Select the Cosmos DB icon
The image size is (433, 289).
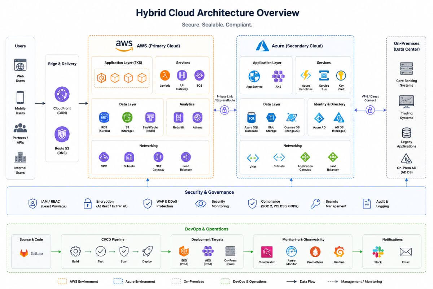[292, 117]
